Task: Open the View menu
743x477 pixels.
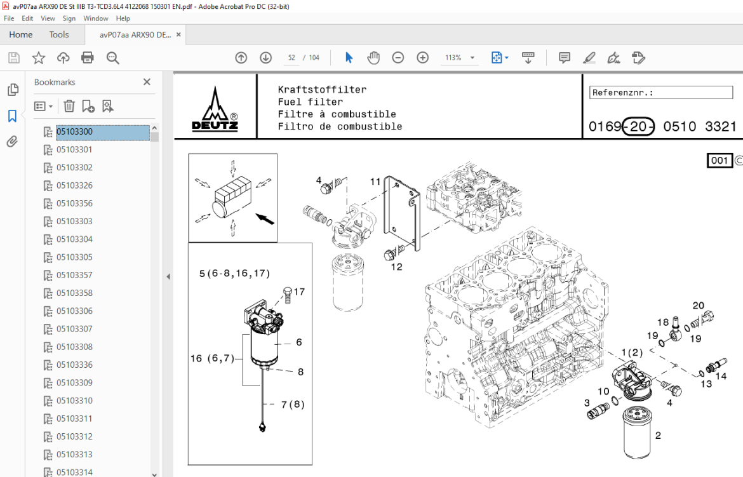Action: (x=48, y=18)
